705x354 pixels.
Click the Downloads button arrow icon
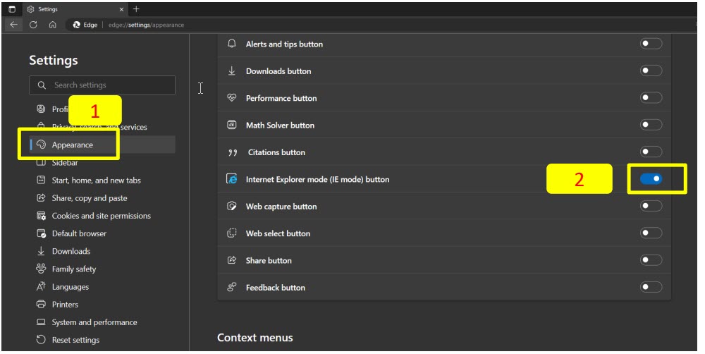(231, 71)
